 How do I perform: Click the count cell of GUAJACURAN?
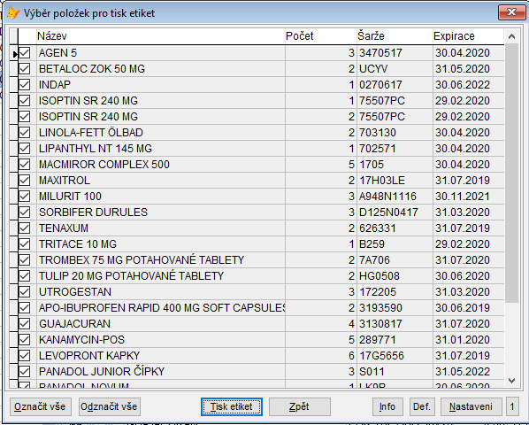coord(320,323)
